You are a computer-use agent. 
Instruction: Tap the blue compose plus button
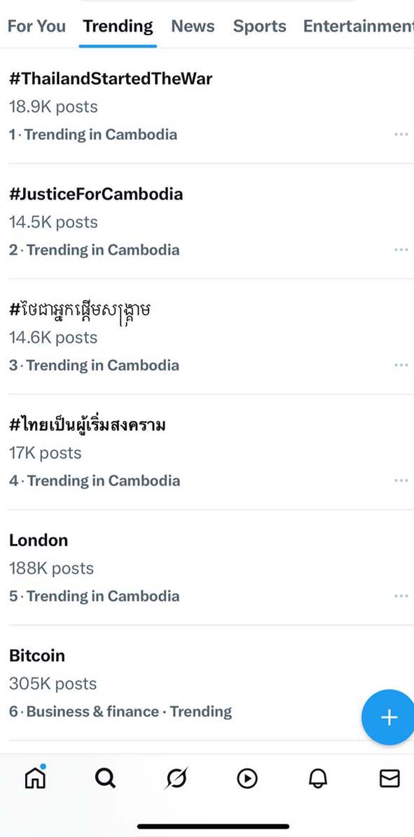pos(389,717)
